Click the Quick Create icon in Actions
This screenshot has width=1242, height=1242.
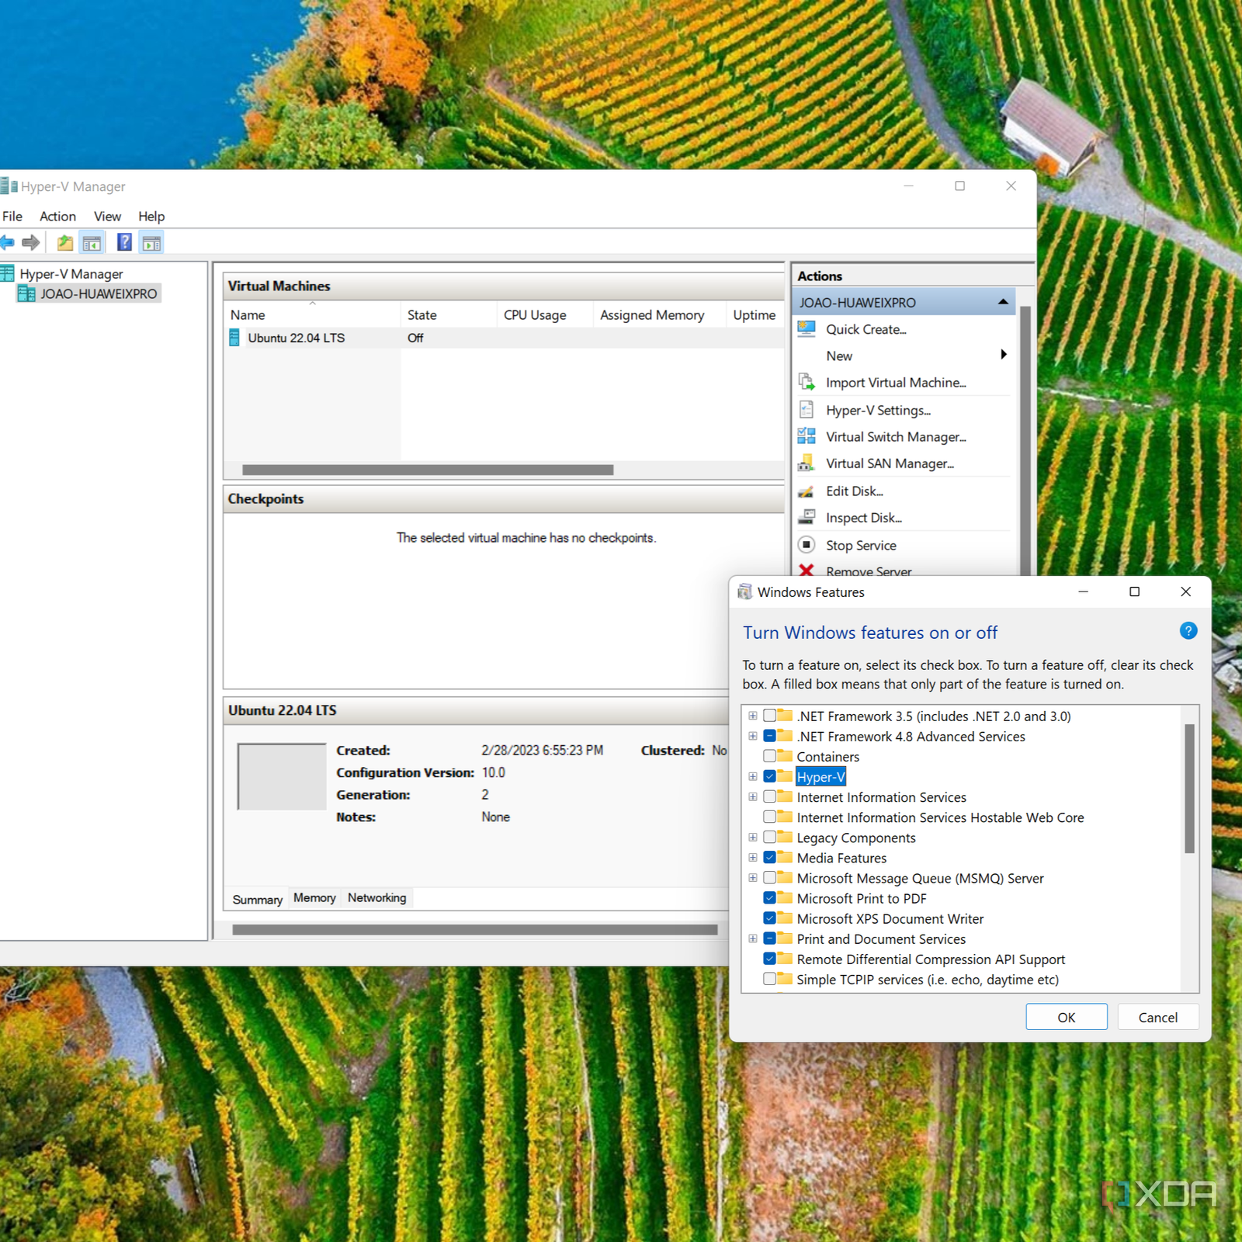click(807, 329)
